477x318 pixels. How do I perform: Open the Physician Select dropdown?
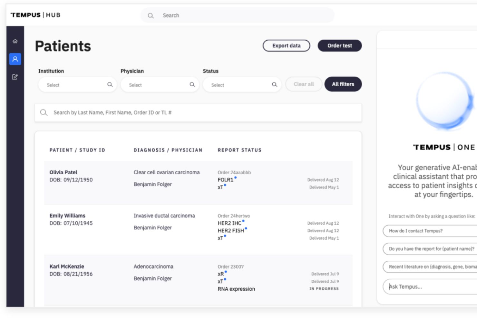pos(160,84)
